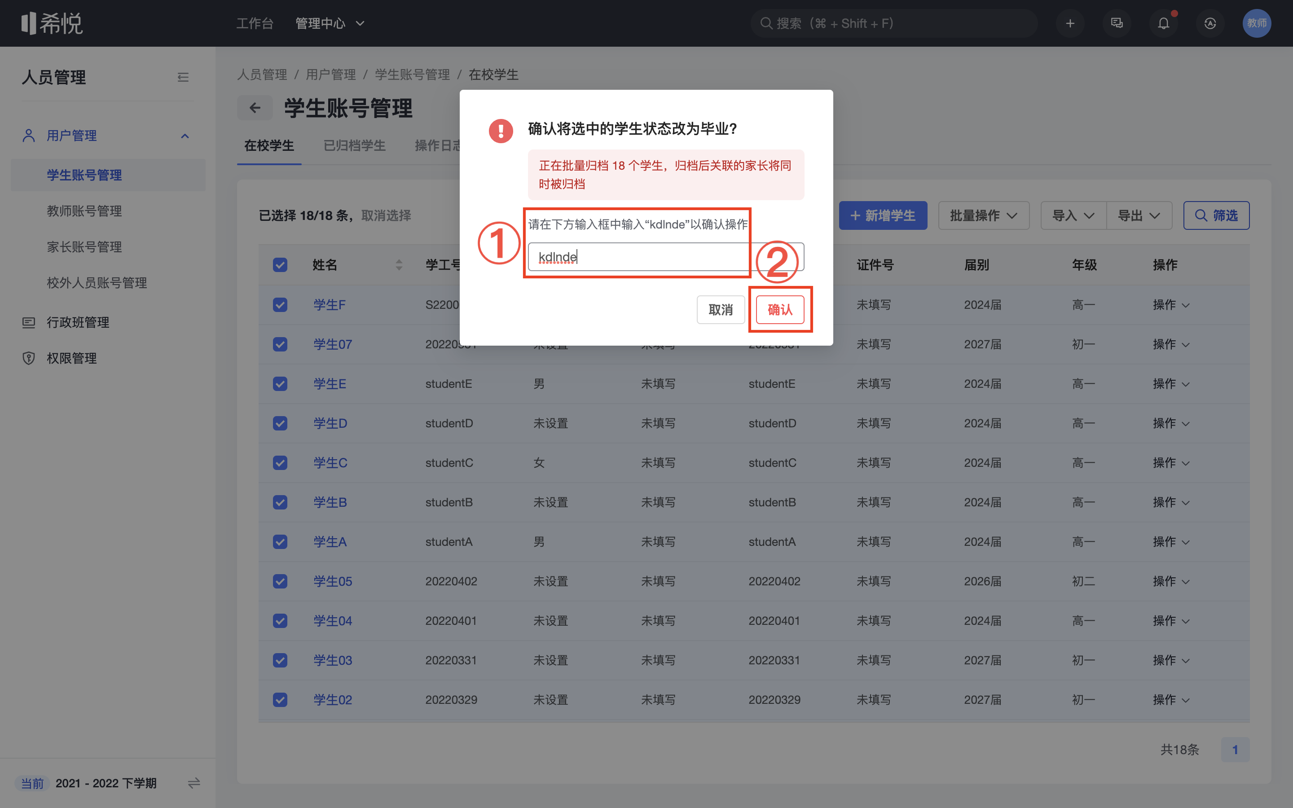Viewport: 1293px width, 808px height.
Task: Click studentA in the 学工号 column
Action: [x=448, y=542]
